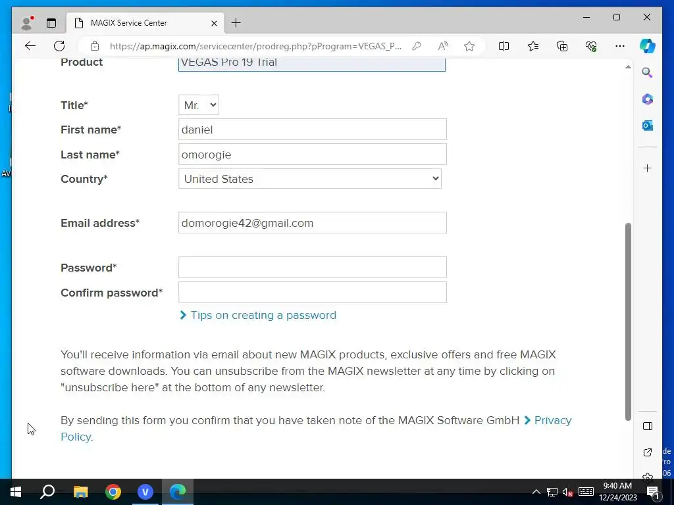The width and height of the screenshot is (674, 505).
Task: Click the address bar URL
Action: [255, 46]
